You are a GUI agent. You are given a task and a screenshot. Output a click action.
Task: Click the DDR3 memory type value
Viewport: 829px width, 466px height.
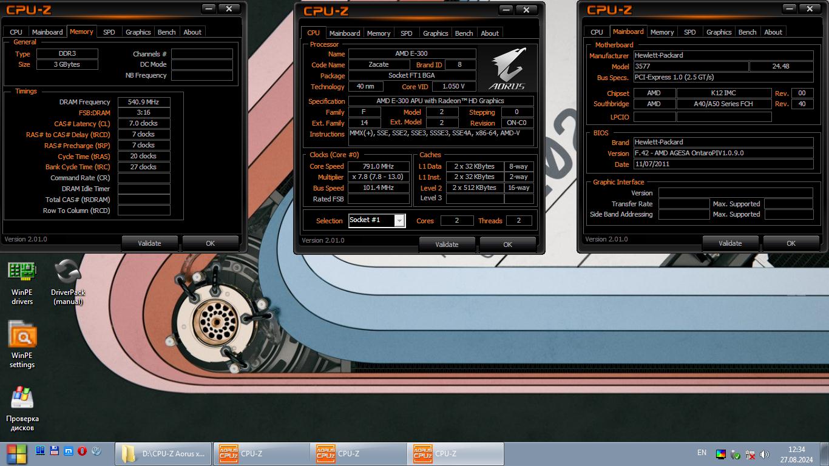pyautogui.click(x=67, y=53)
